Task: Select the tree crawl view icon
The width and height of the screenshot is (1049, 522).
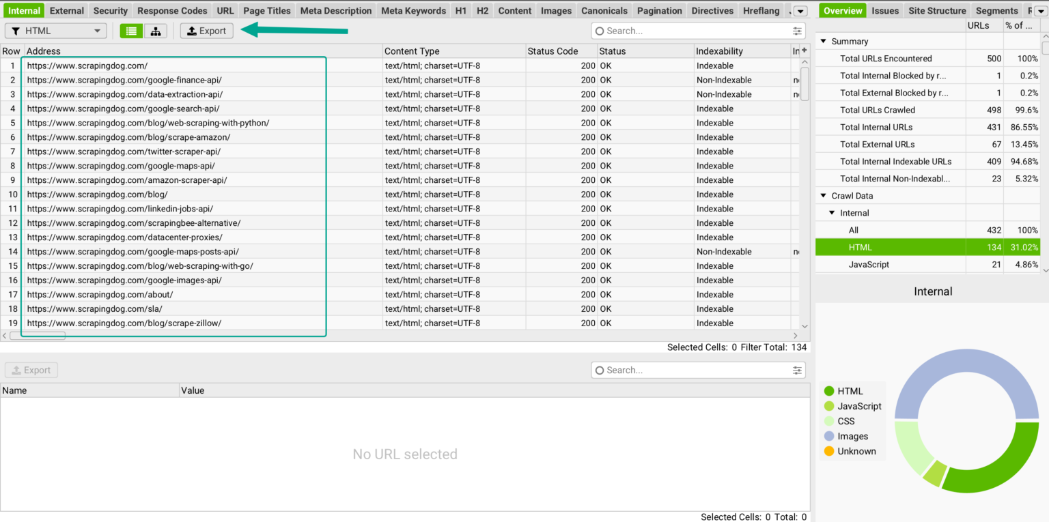Action: pyautogui.click(x=155, y=31)
